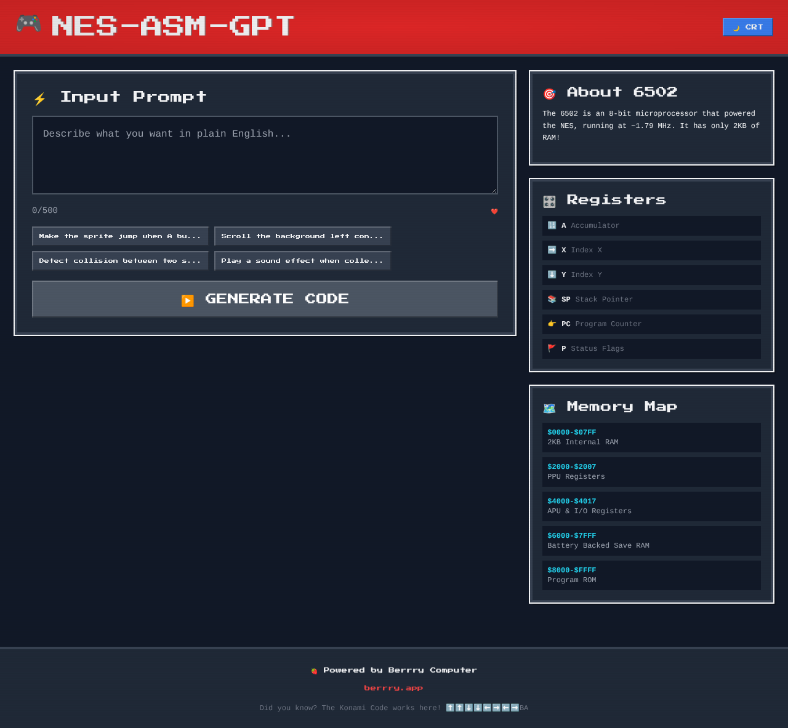The width and height of the screenshot is (788, 728).
Task: Toggle CRT mode with the moon button
Action: click(x=747, y=26)
